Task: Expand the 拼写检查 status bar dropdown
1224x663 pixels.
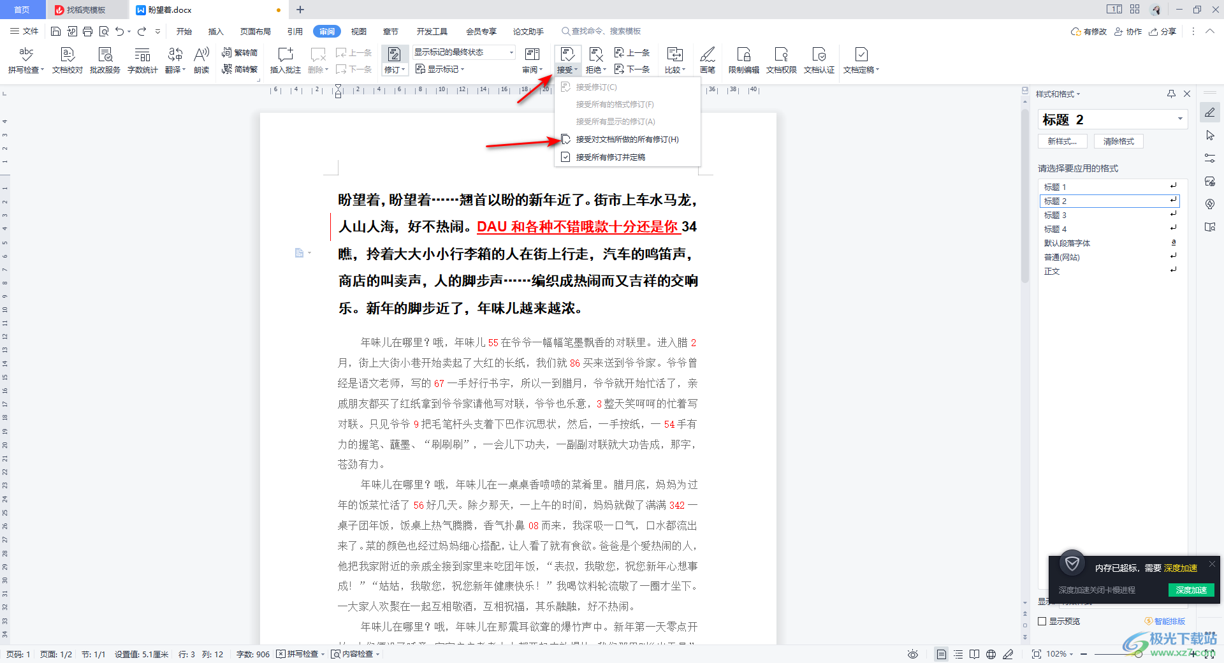Action: [x=323, y=654]
